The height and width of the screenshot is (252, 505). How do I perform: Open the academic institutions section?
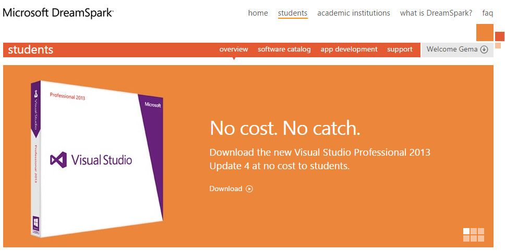[x=354, y=13]
